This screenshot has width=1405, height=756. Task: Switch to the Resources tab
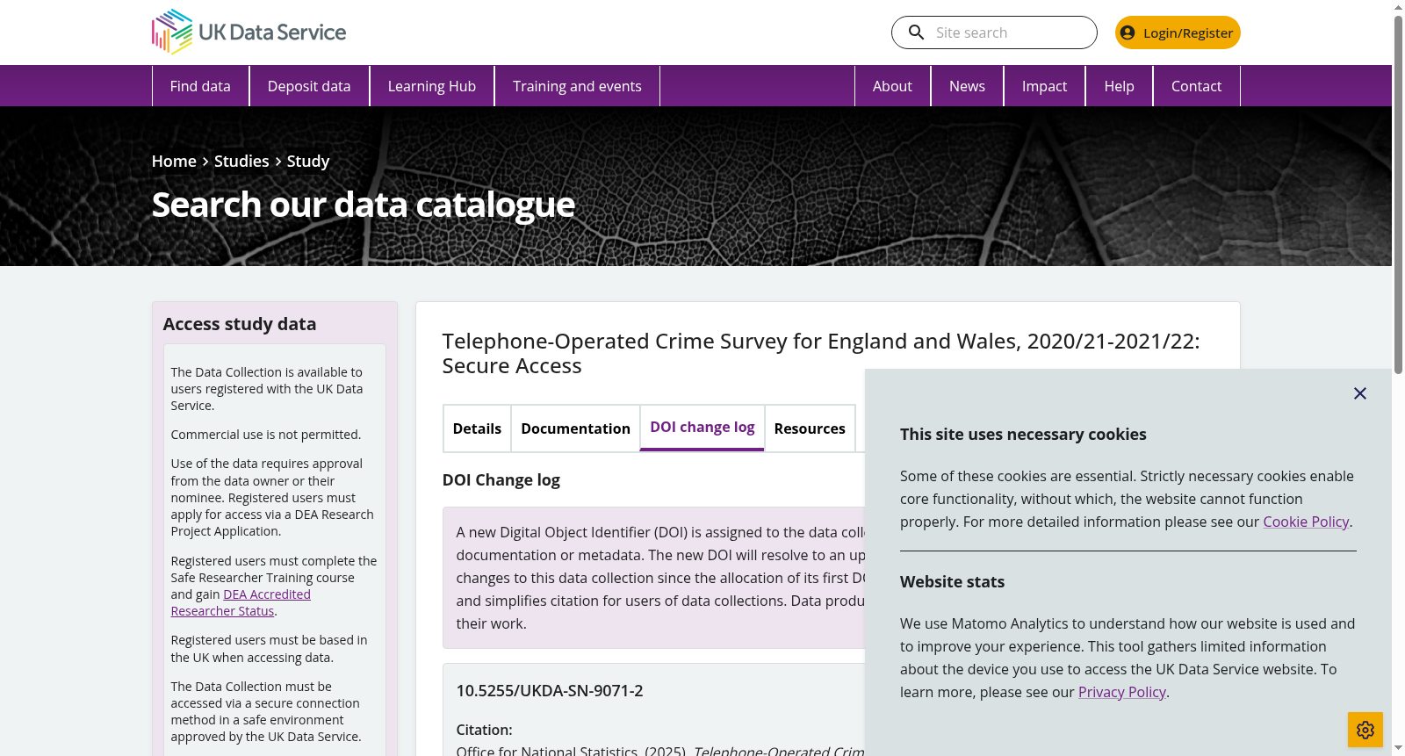810,428
